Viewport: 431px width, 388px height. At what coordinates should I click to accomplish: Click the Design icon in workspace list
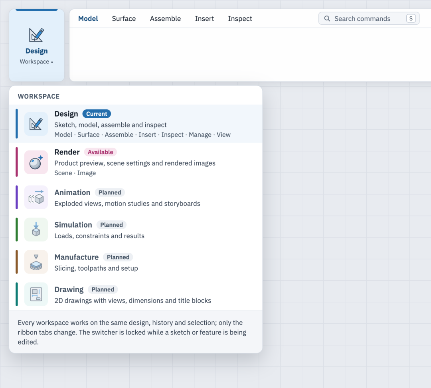coord(36,124)
